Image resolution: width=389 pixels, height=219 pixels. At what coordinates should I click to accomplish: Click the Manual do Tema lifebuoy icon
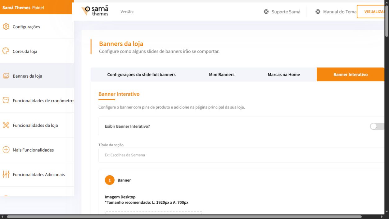[318, 12]
